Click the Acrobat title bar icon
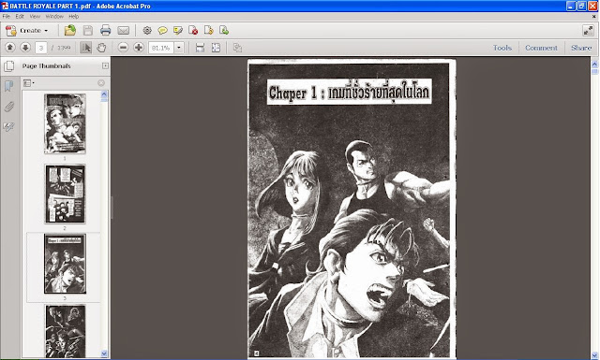 (x=5, y=6)
